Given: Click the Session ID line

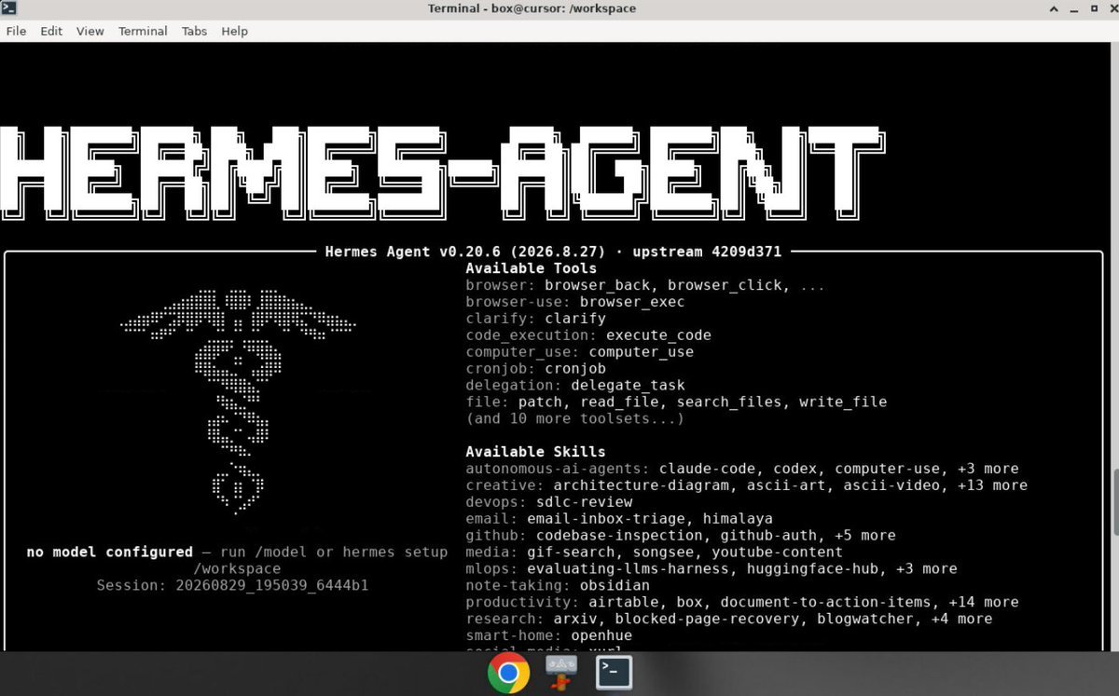Looking at the screenshot, I should pos(232,586).
